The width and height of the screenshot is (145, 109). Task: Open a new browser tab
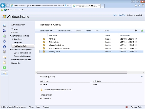pos(102,6)
